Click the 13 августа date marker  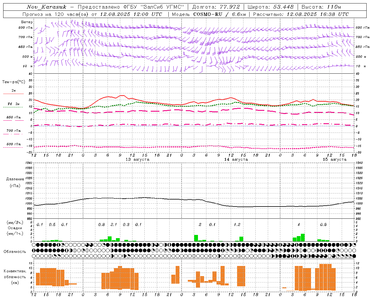point(137,160)
